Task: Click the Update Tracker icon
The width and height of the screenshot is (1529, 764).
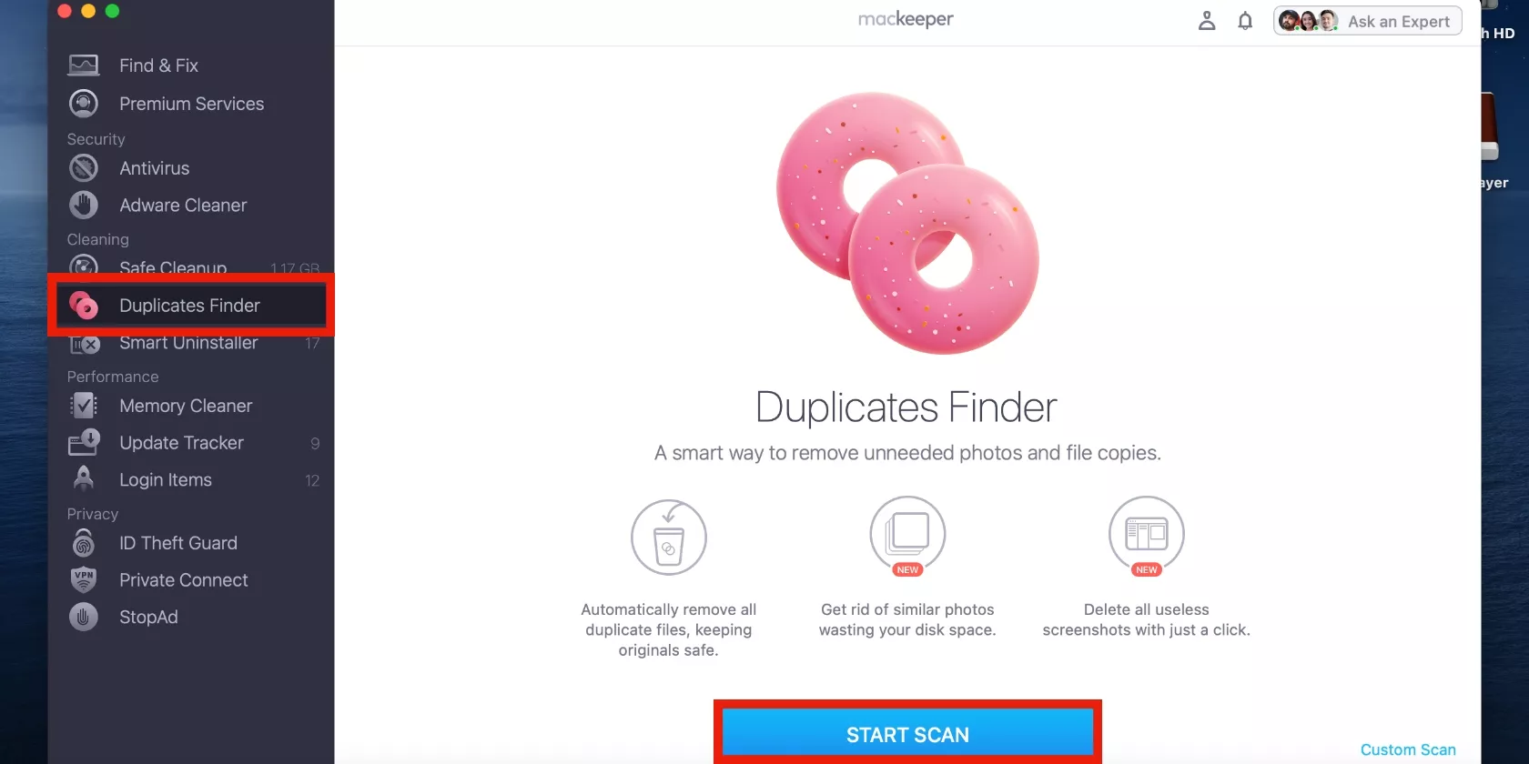Action: click(x=84, y=443)
